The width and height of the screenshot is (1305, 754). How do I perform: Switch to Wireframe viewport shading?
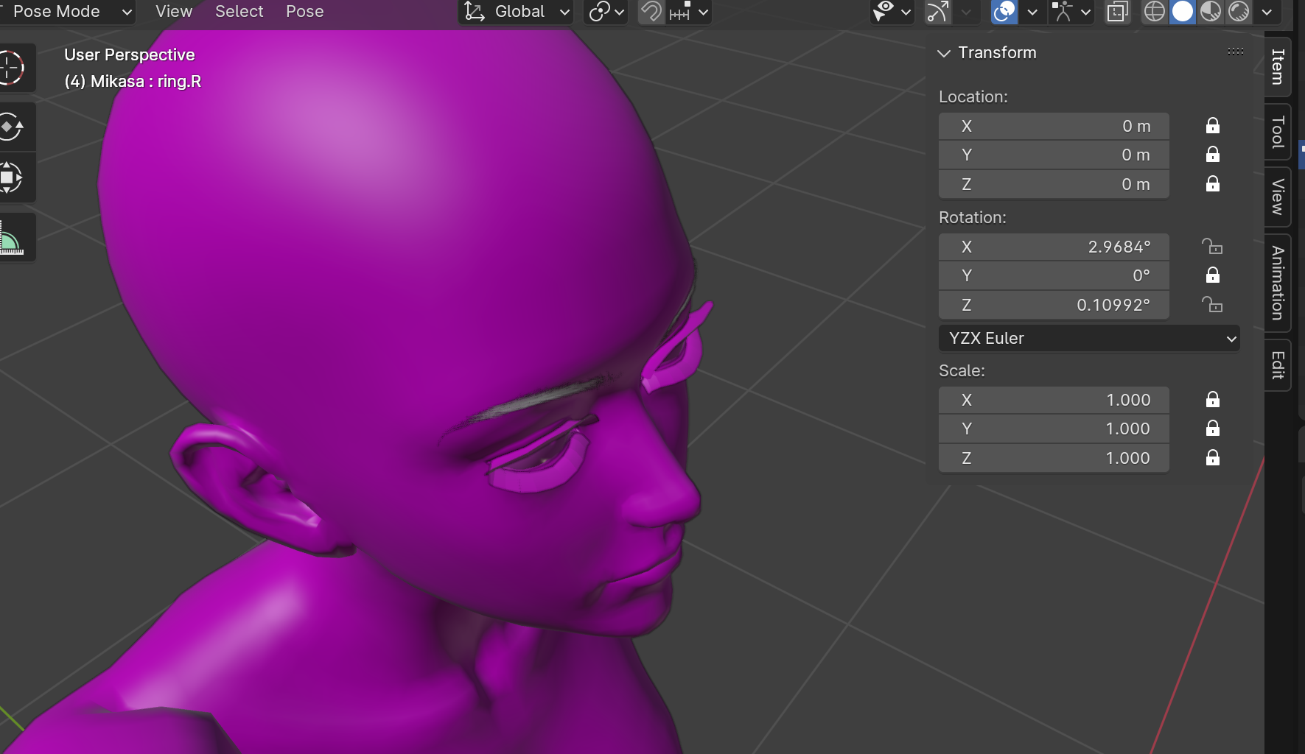coord(1154,12)
